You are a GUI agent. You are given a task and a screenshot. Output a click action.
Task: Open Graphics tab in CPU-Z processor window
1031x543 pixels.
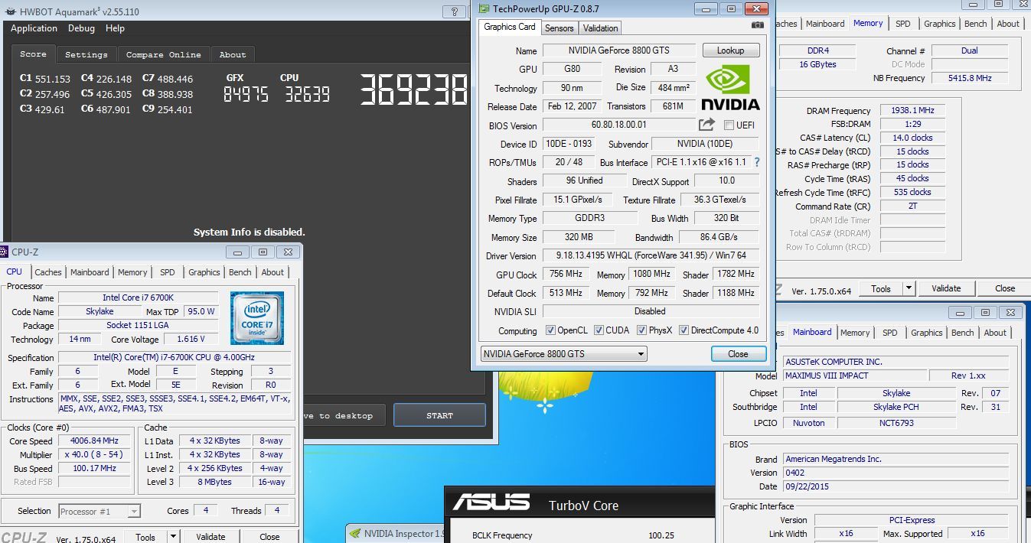tap(204, 272)
